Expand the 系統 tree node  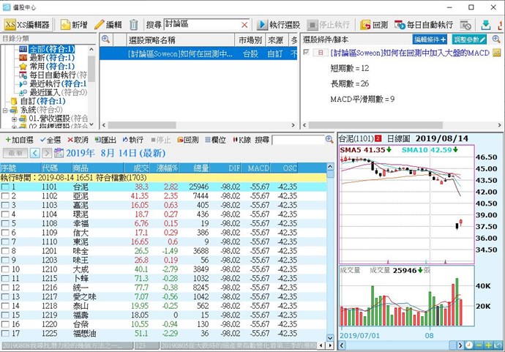click(x=5, y=111)
